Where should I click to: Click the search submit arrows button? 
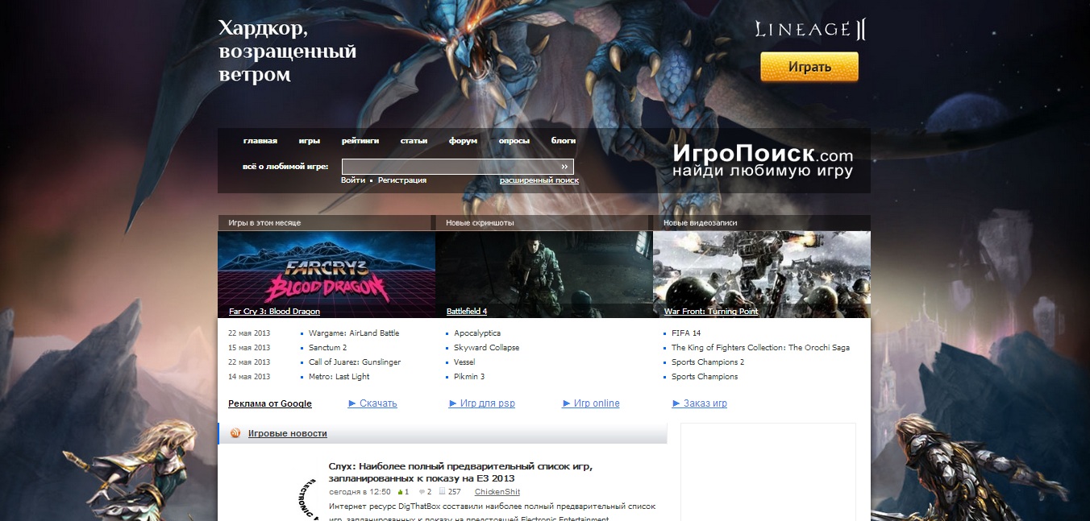pos(565,167)
